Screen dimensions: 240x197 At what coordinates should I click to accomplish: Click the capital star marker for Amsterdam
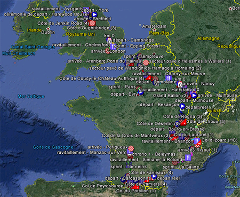click(x=154, y=30)
